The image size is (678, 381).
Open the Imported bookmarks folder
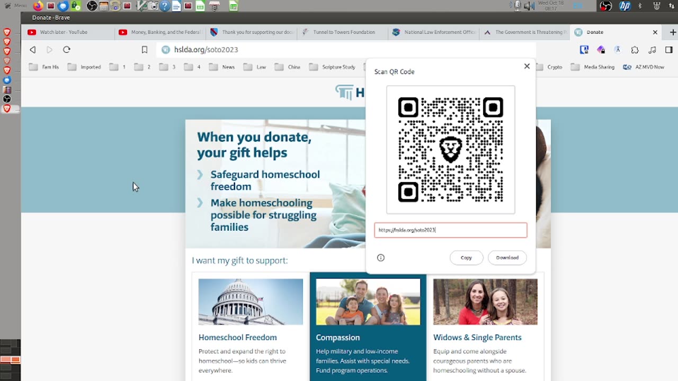coord(84,67)
